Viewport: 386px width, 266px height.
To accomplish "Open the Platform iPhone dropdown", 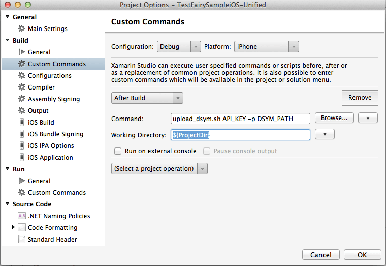I will tap(266, 47).
